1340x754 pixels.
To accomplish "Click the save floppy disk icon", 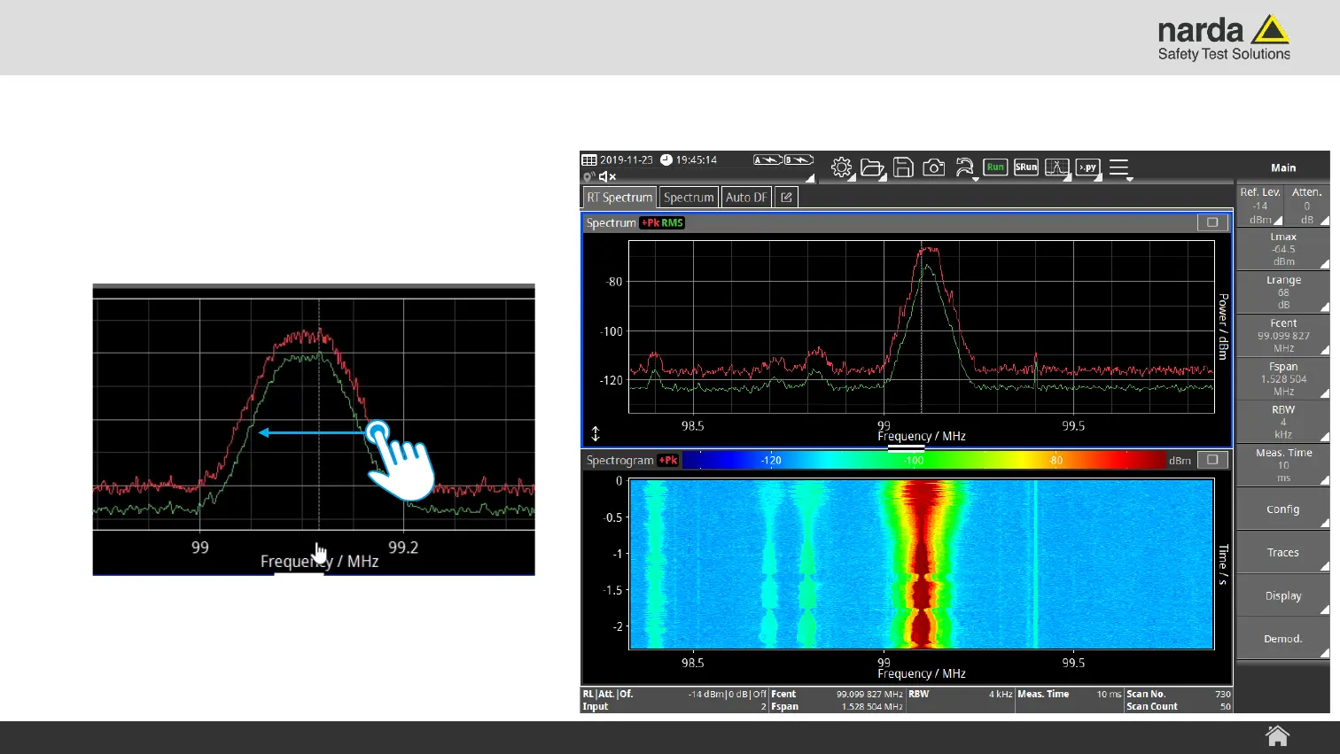I will click(903, 167).
